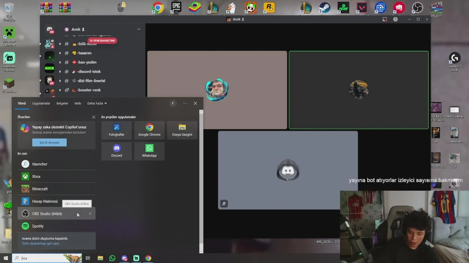Viewport: 469px width, 263px height.
Task: Open WhatsApp tile in search panel
Action: pyautogui.click(x=149, y=151)
